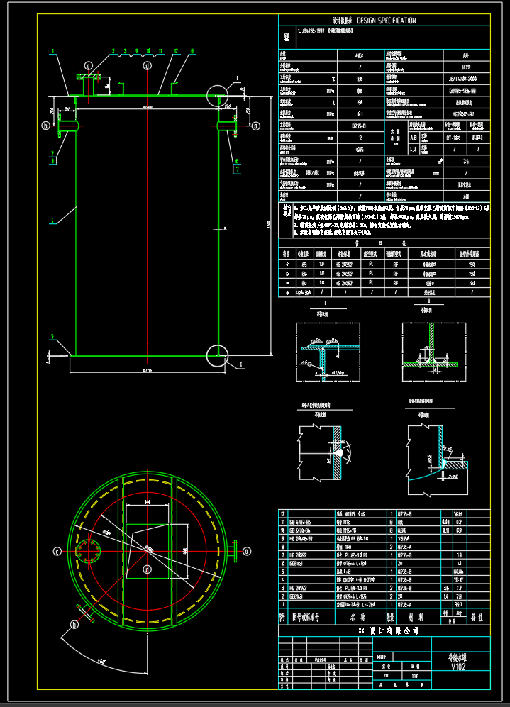Viewport: 510px width, 707px height.
Task: Select detail I weld section drawing
Action: [323, 347]
